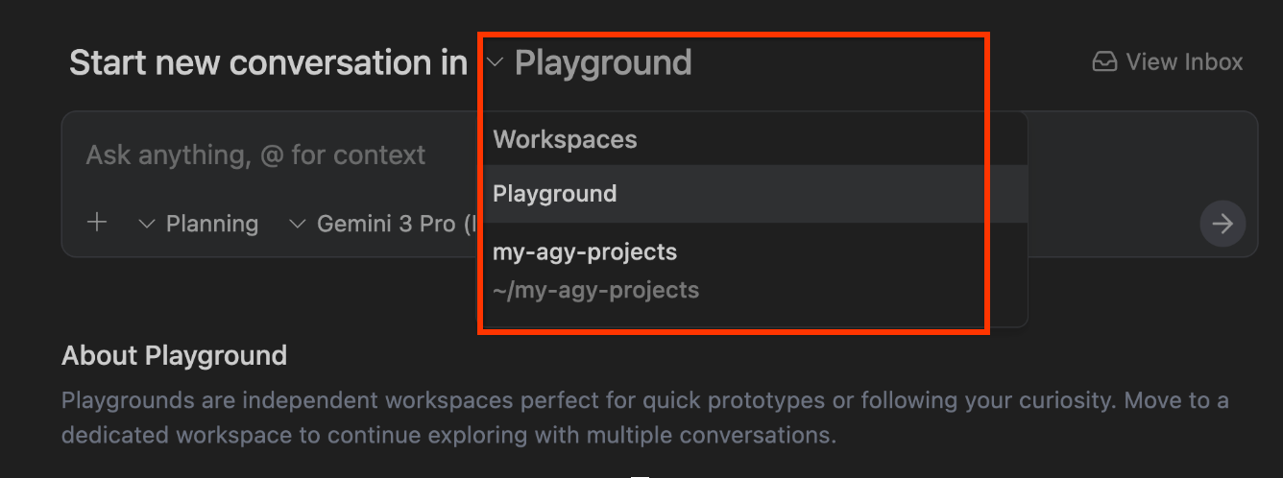1283x478 pixels.
Task: Click the chevron beside Gemini 3 Pro
Action: [x=298, y=225]
